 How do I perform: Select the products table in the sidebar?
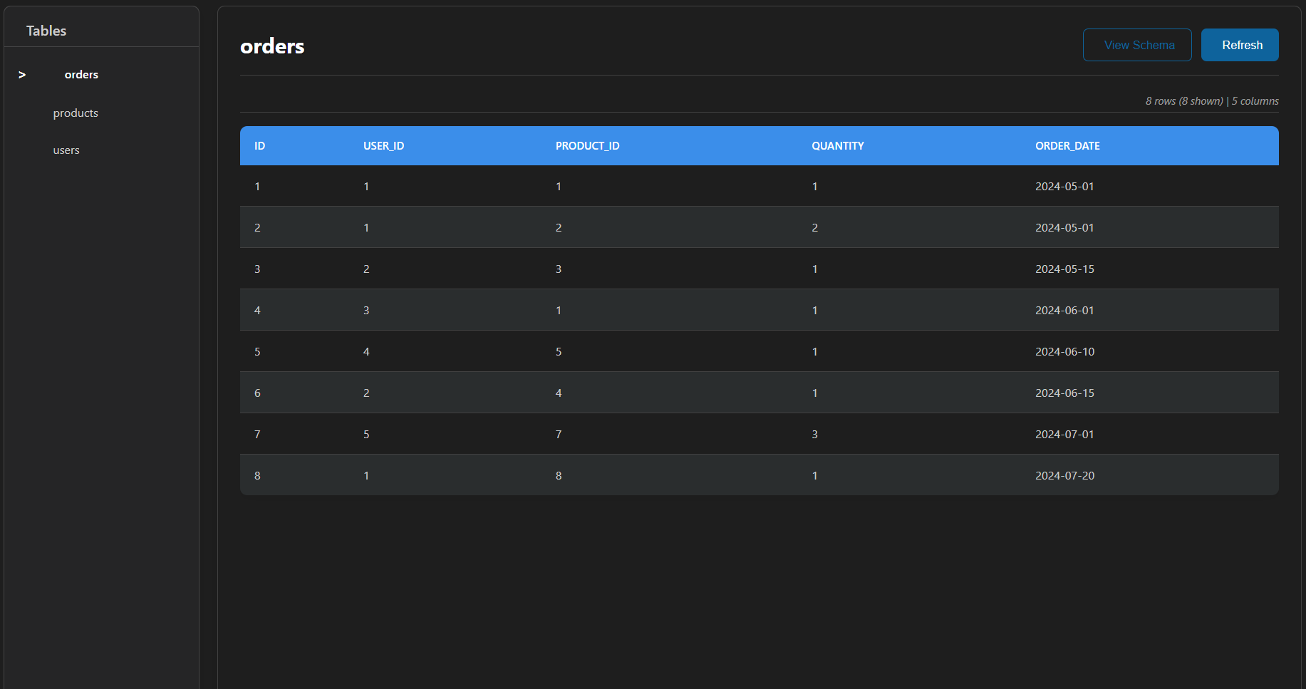click(76, 113)
